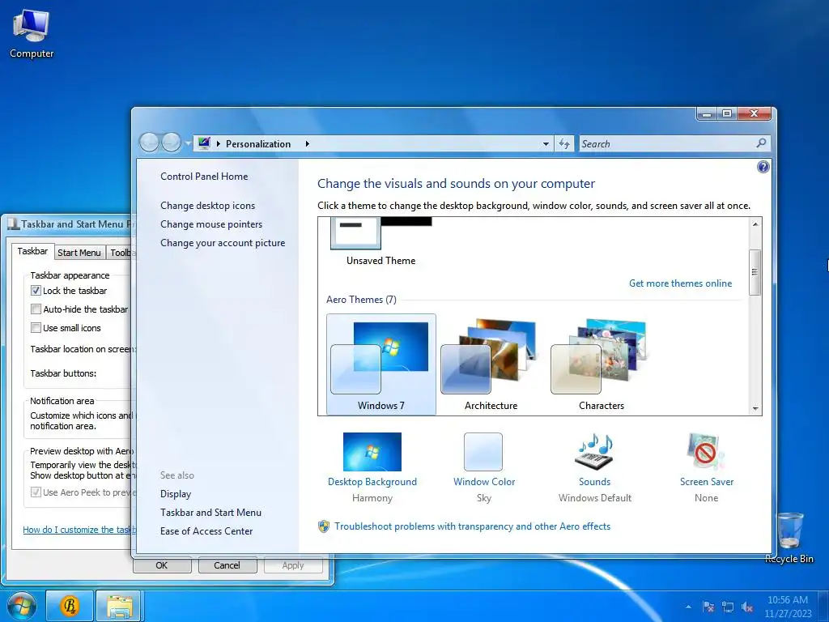Open the pinned B application in taskbar

70,606
